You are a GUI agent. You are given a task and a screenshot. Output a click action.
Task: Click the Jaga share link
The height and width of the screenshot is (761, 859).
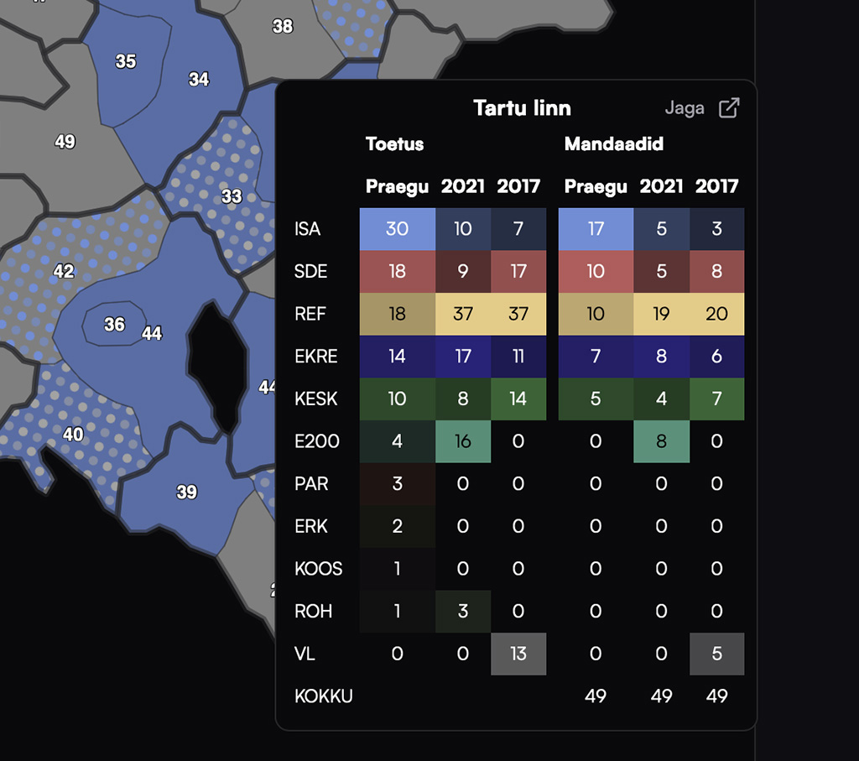coord(684,108)
